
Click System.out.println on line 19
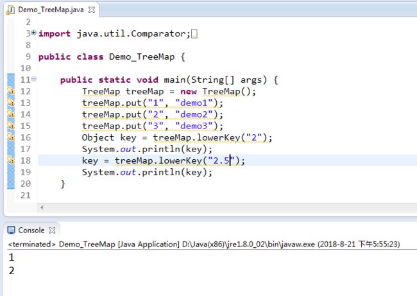pyautogui.click(x=131, y=172)
